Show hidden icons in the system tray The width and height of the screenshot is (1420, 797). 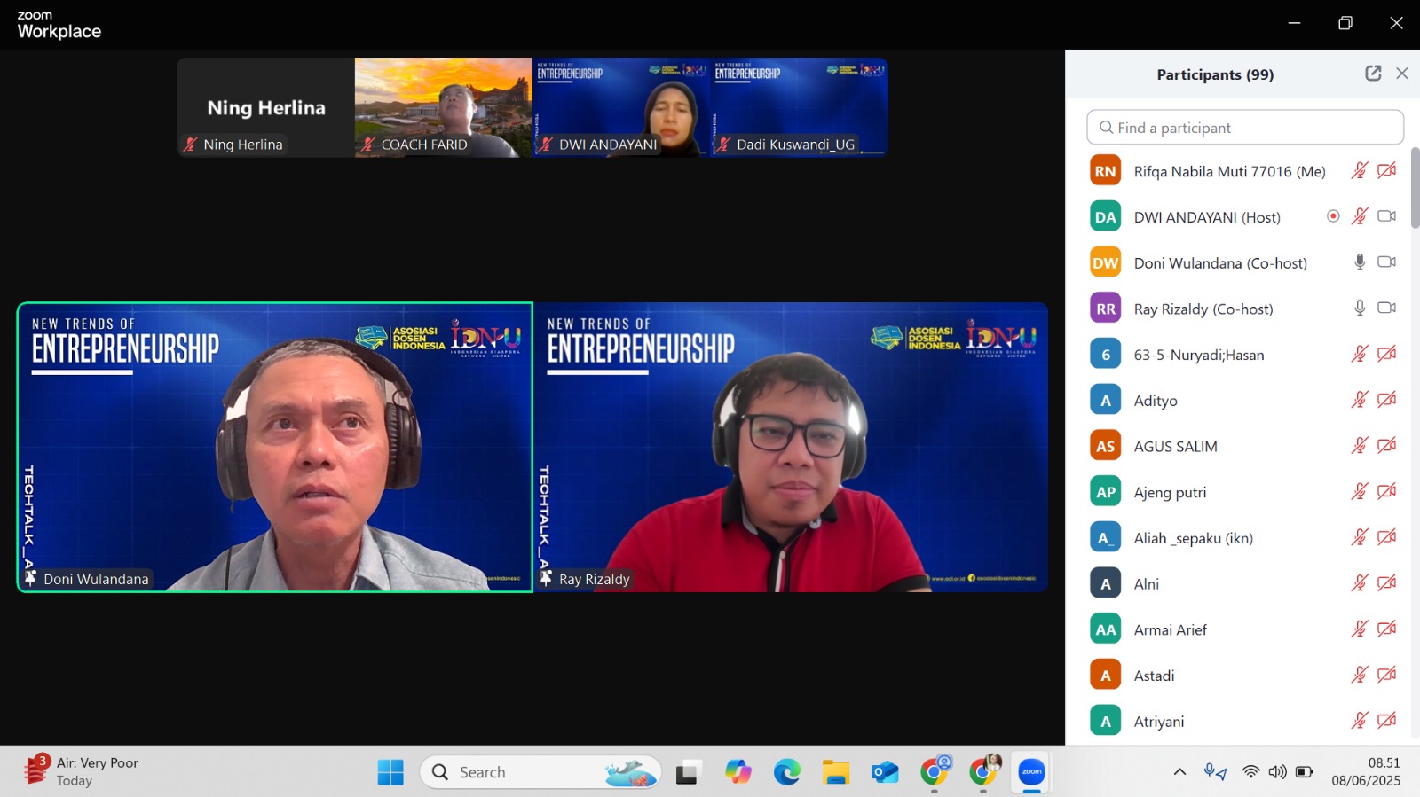click(x=1179, y=772)
